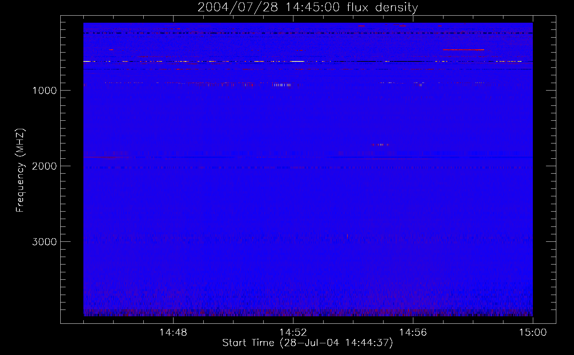Click the 14:48 time tick label
574x355 pixels.
click(173, 333)
